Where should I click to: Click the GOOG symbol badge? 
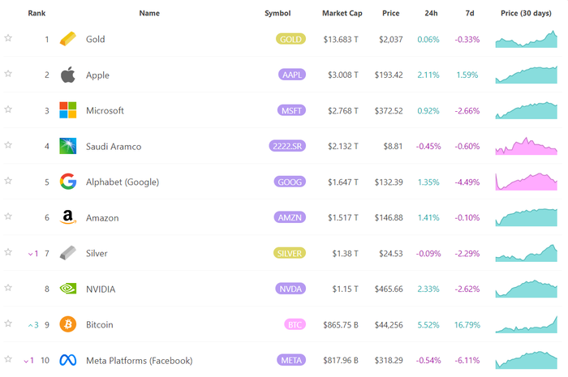pos(290,182)
